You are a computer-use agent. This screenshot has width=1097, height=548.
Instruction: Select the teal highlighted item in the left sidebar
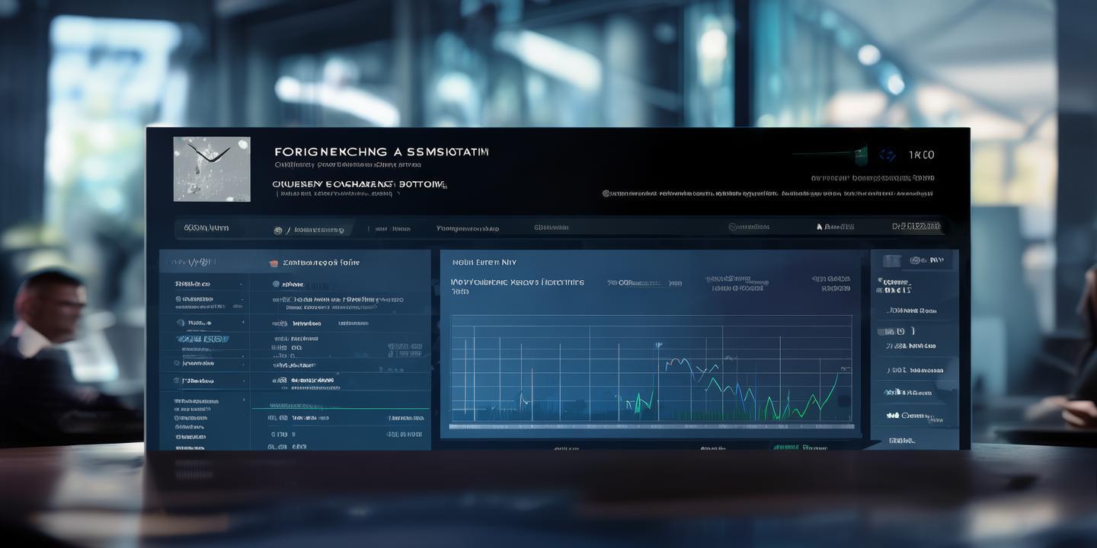click(x=203, y=339)
